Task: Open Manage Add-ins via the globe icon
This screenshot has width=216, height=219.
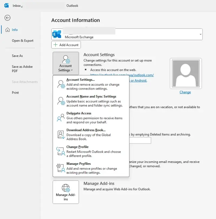Action: 66,188
